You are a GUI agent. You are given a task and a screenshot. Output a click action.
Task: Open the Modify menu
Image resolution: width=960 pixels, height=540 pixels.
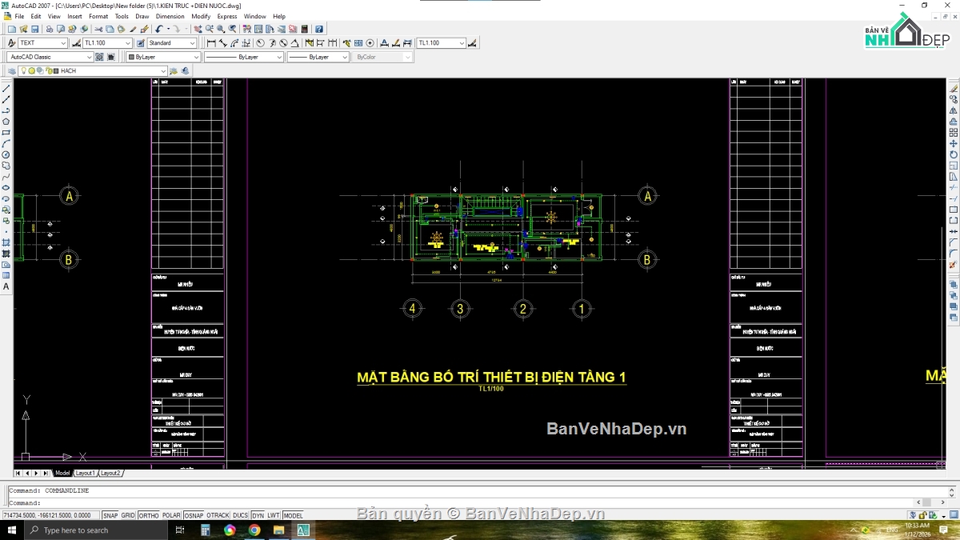coord(201,16)
